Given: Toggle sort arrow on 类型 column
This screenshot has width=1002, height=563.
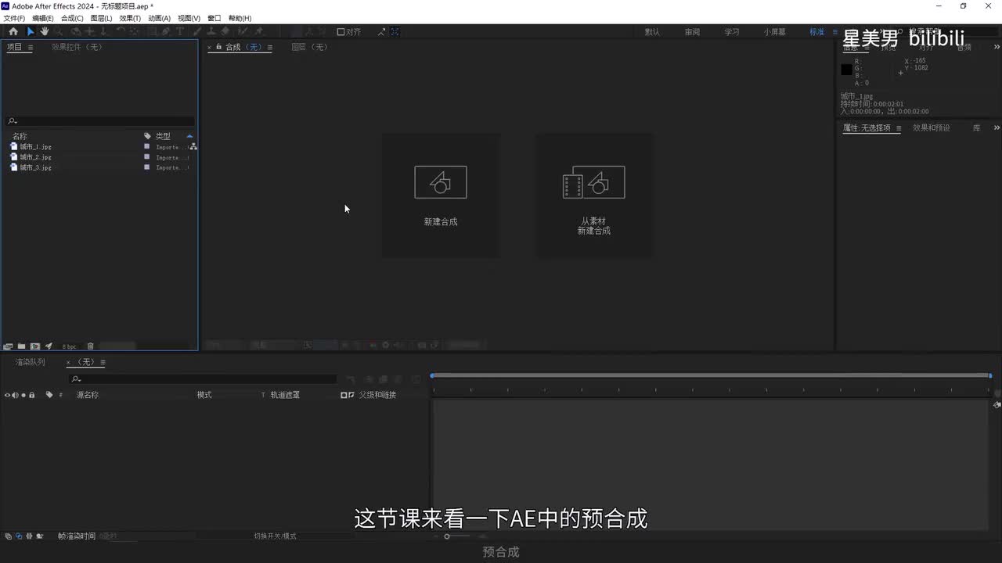Looking at the screenshot, I should pos(189,136).
